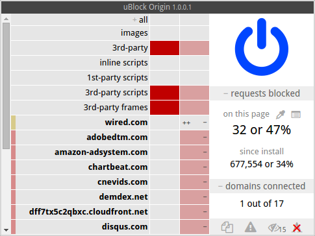Open the requests logger icon

296,115
